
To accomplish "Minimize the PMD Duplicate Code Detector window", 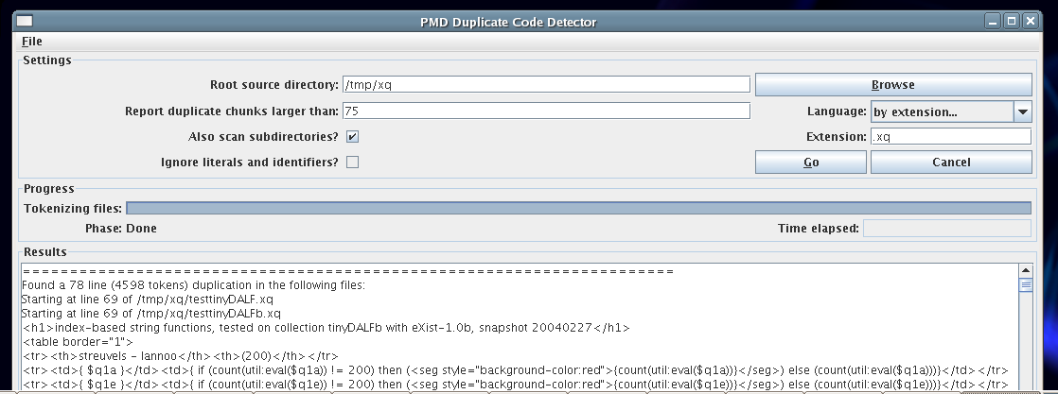I will pyautogui.click(x=992, y=21).
